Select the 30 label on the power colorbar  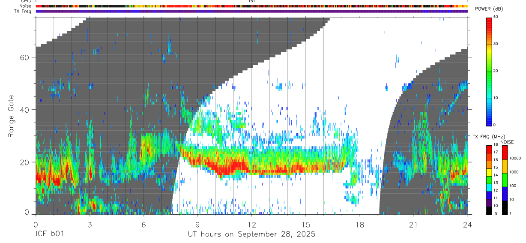496,44
